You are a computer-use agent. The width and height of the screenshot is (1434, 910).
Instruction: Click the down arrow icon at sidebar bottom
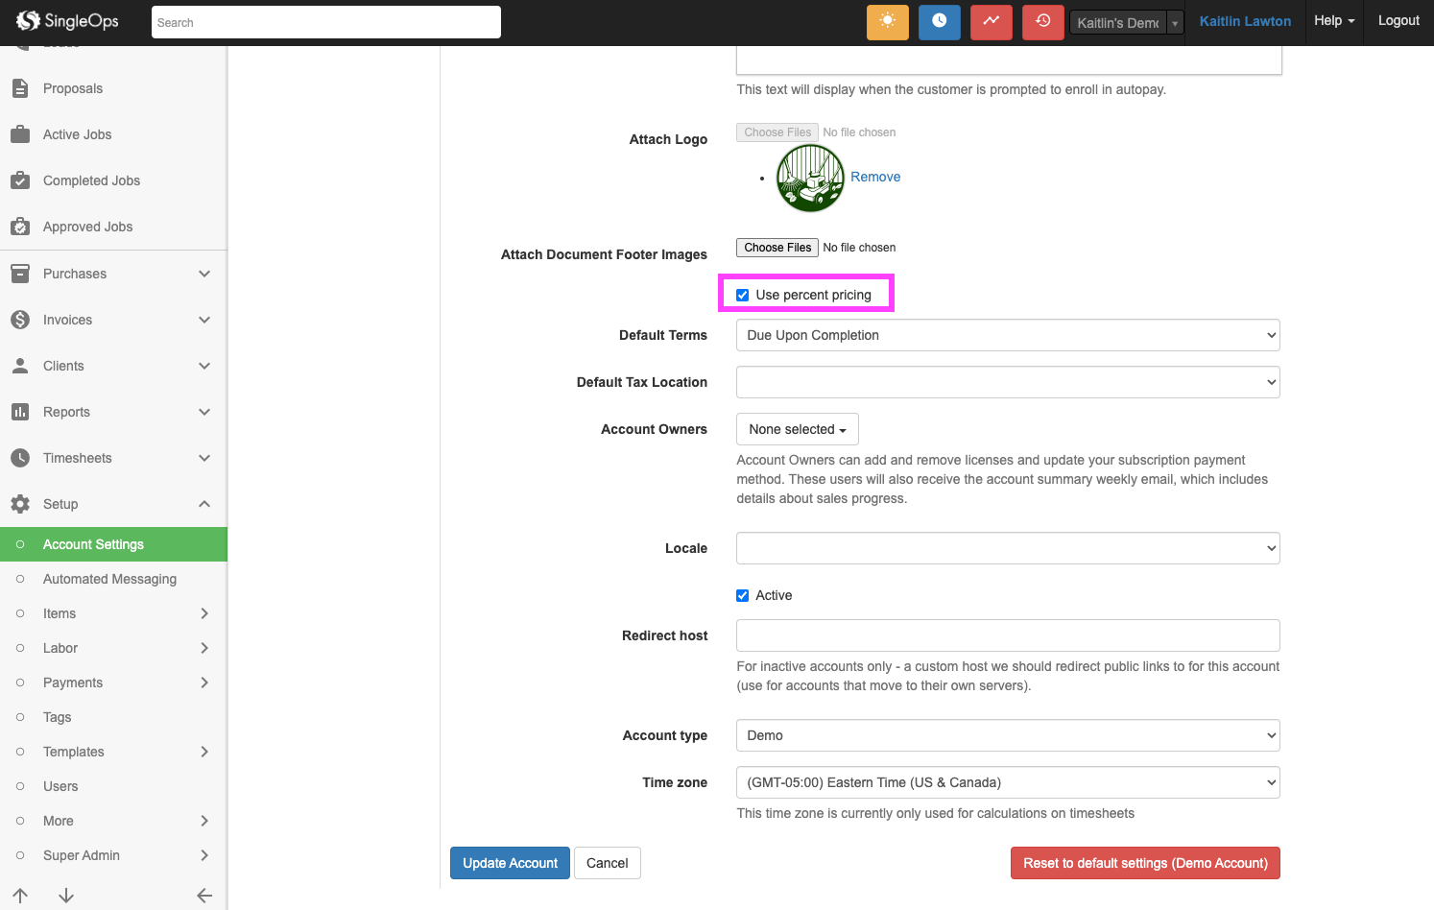[x=66, y=896]
